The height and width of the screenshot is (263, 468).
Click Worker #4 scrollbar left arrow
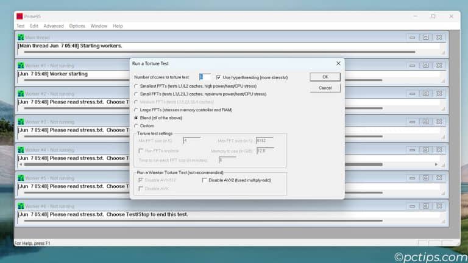click(x=21, y=164)
